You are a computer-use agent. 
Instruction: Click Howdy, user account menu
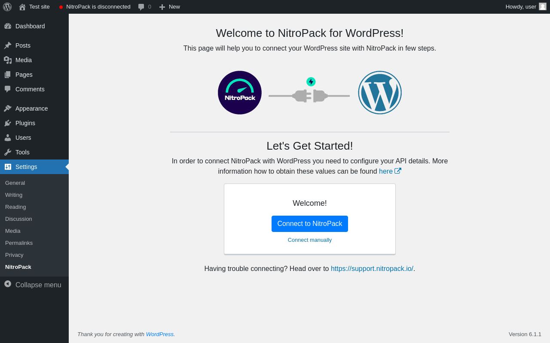[526, 7]
